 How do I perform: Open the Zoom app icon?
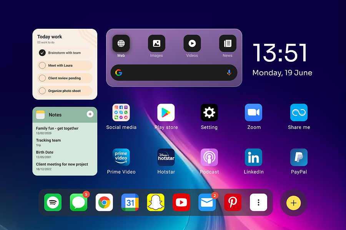point(254,112)
